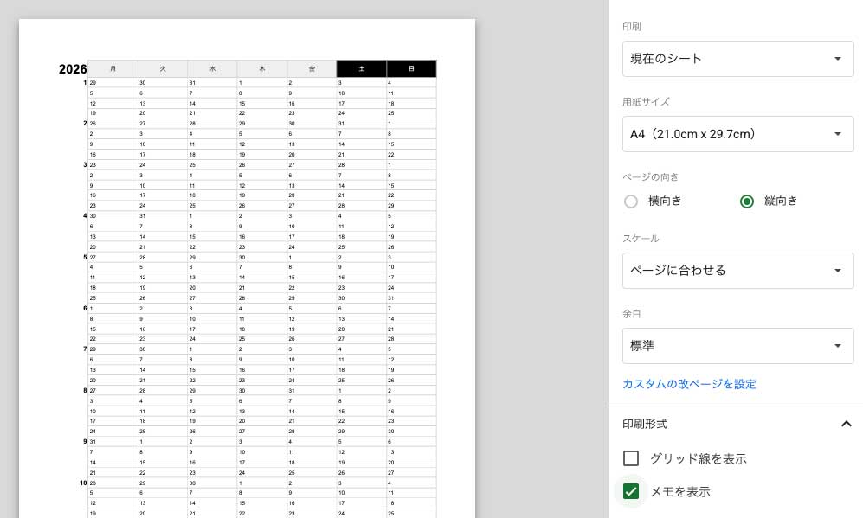
Task: Click the dropdown arrow on the スケール selector
Action: coord(837,270)
